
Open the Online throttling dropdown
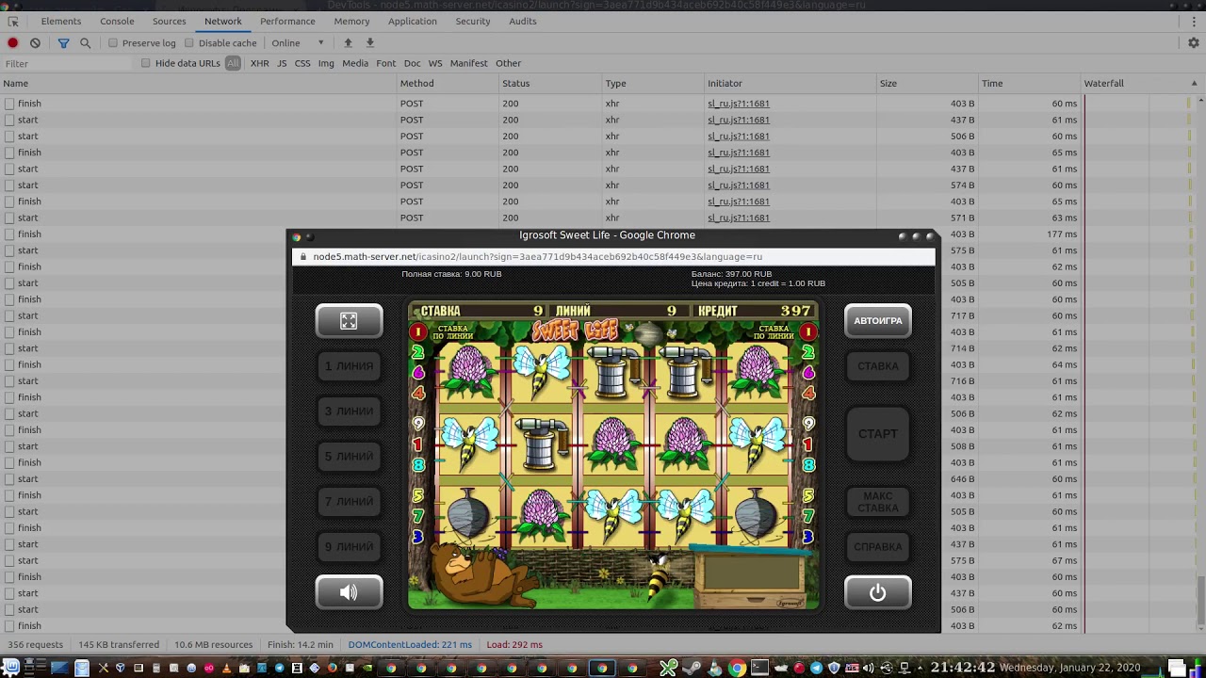[298, 43]
